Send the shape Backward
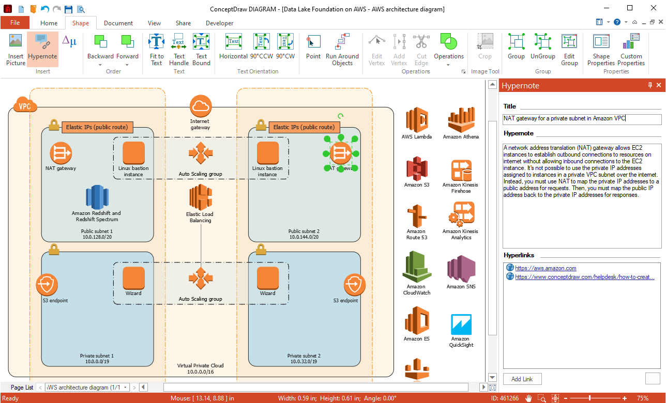The image size is (666, 403). point(100,47)
